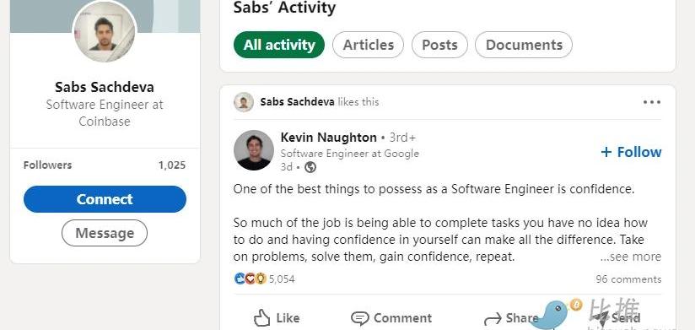Click the Like thumbs-up icon

262,317
